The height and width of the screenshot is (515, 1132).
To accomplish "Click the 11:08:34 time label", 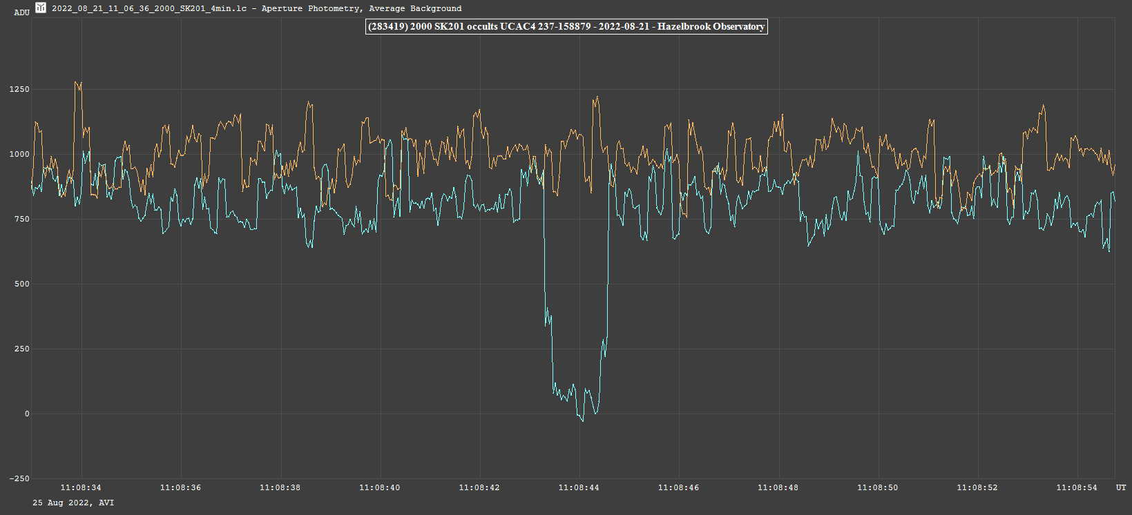I will [x=81, y=487].
